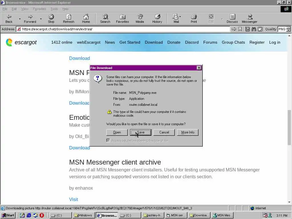Click Open in the File Download dialog

[117, 132]
